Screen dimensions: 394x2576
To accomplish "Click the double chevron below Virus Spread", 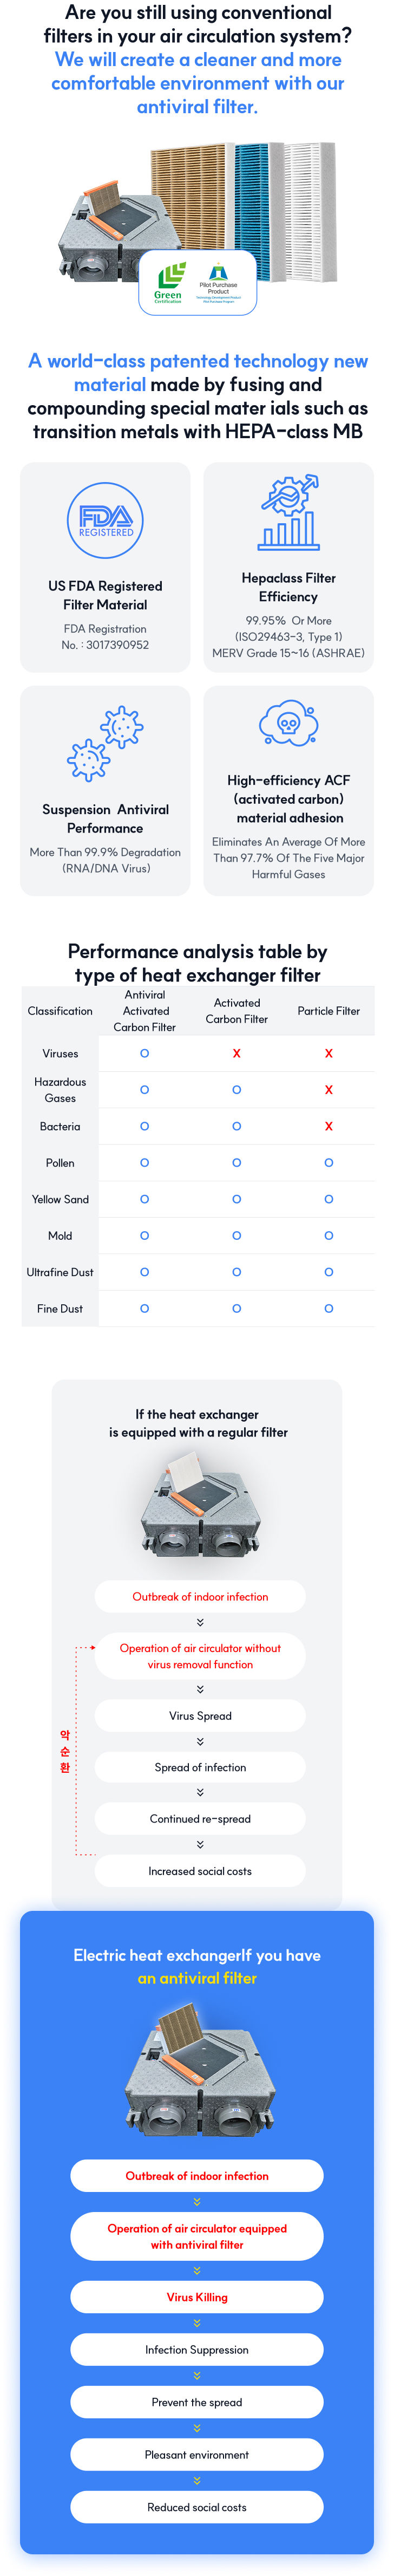I will click(x=200, y=1741).
